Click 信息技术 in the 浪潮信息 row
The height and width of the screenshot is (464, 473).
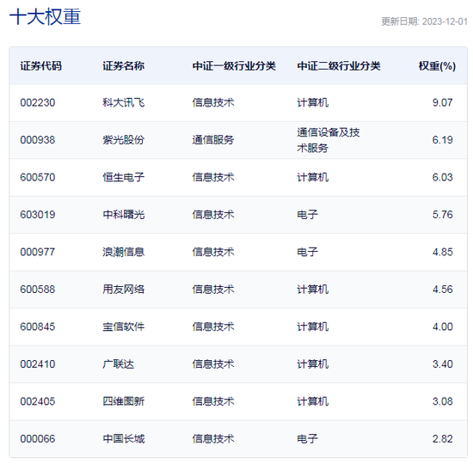pos(213,253)
